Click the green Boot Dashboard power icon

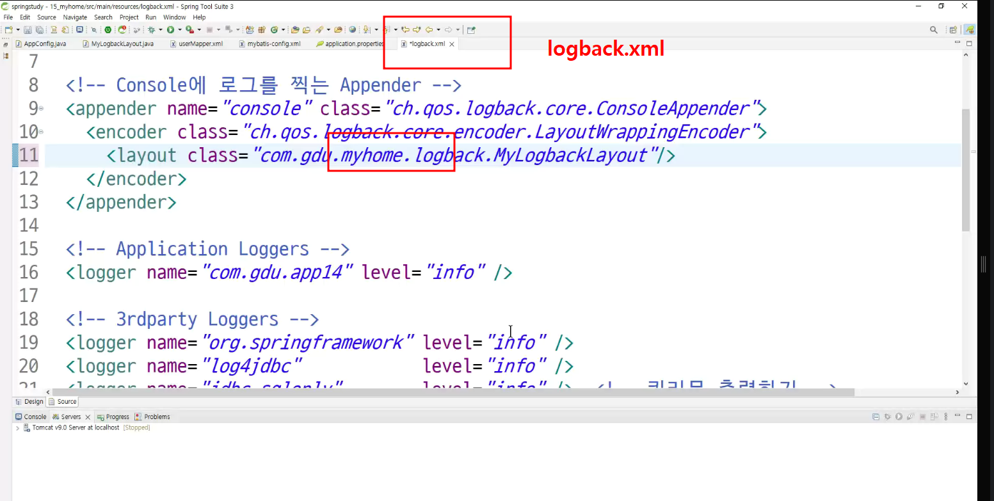(108, 29)
